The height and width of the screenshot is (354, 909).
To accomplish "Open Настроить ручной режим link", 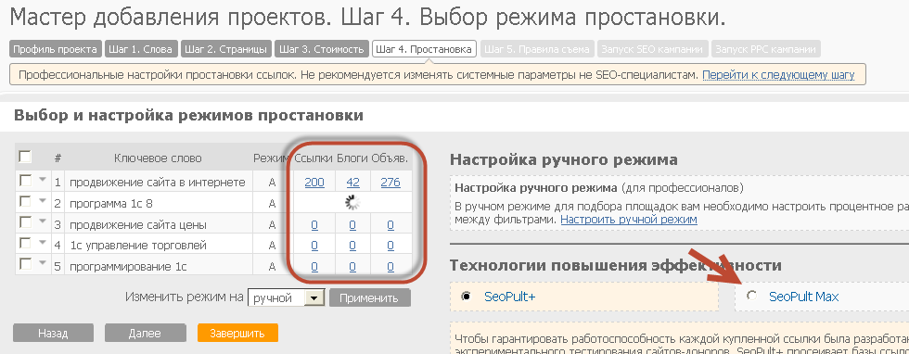I will (629, 220).
